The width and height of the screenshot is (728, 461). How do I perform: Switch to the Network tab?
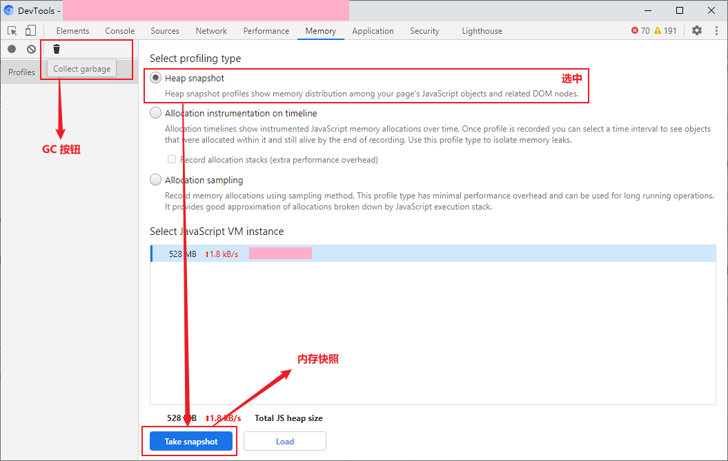pos(211,31)
